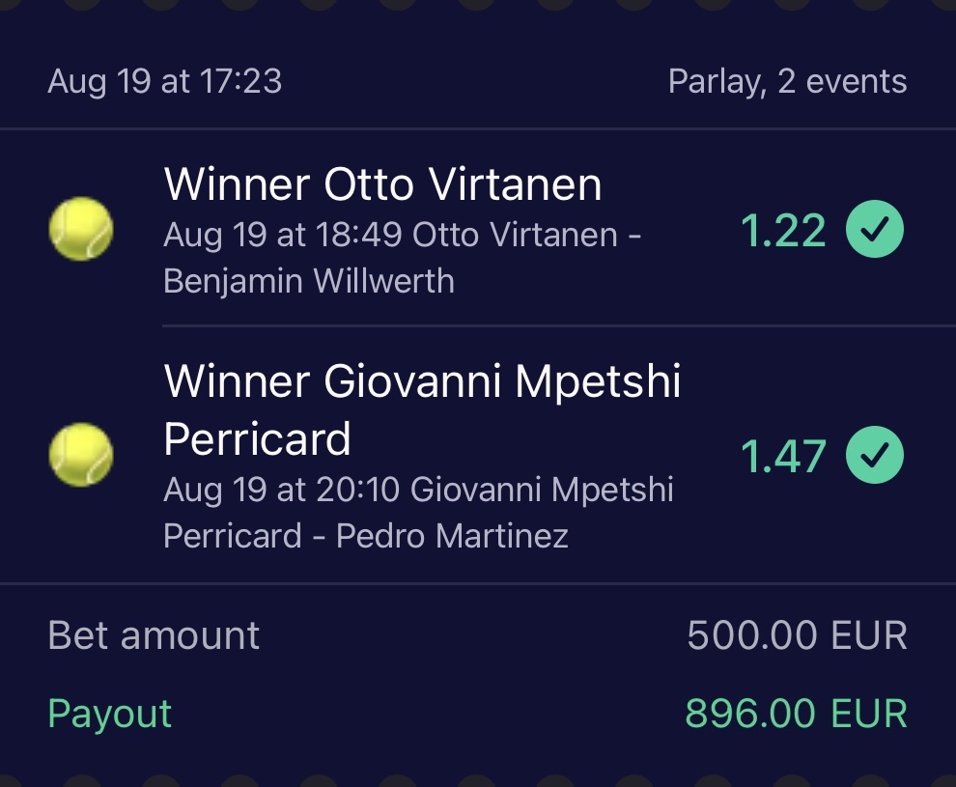Select the 1.22 odds value
956x787 pixels.
783,231
